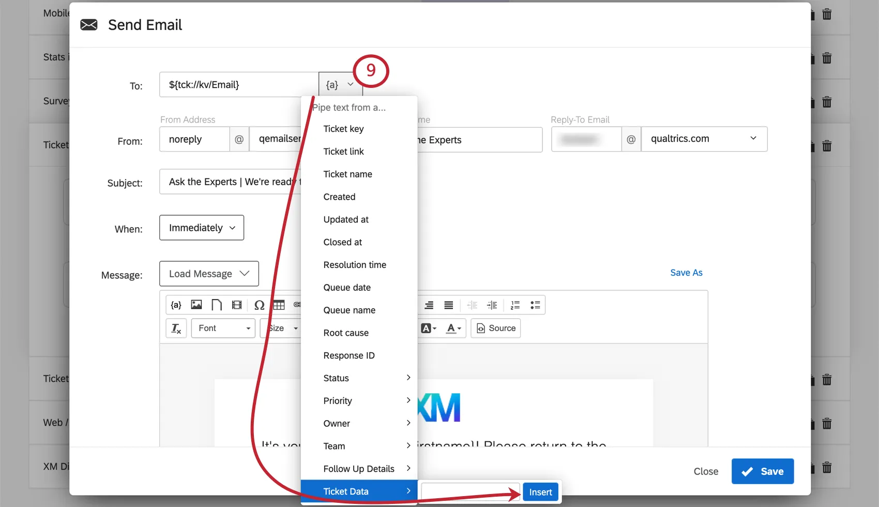Viewport: 879px width, 507px height.
Task: Click the Save As link
Action: point(686,273)
